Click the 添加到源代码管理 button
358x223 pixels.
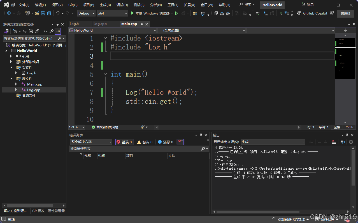pos(291,219)
